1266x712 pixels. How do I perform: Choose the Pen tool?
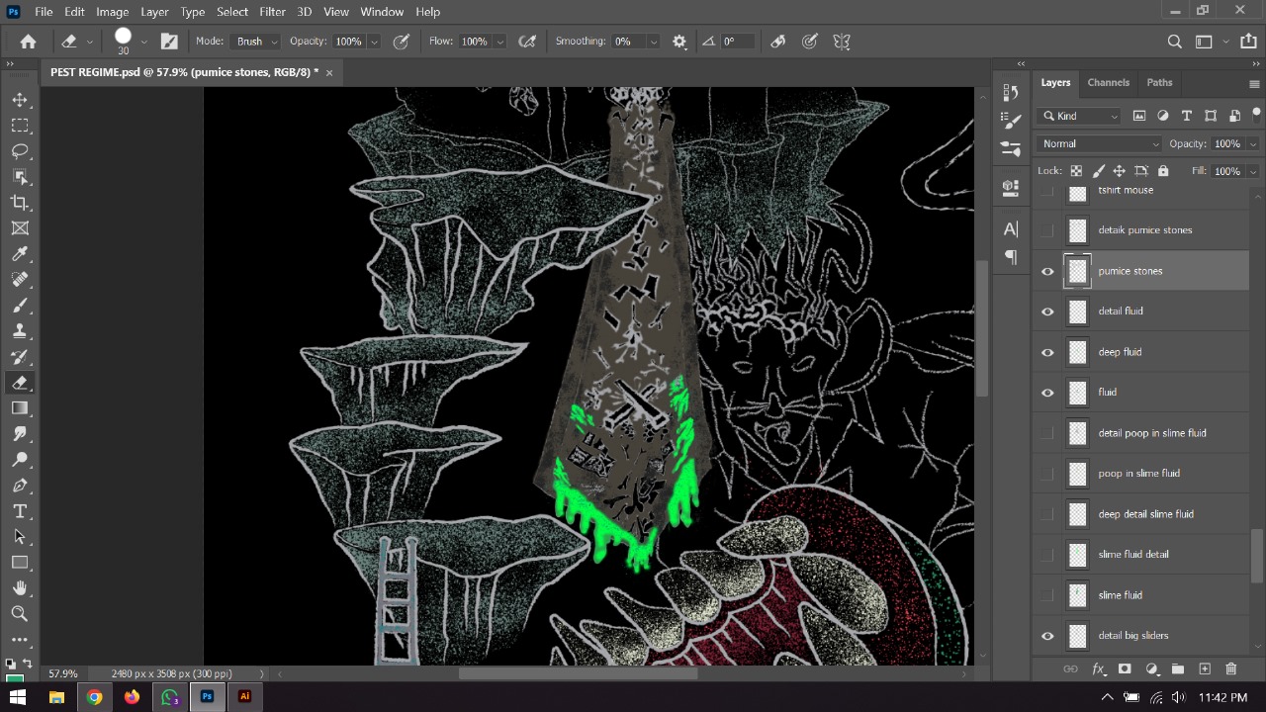pos(20,486)
